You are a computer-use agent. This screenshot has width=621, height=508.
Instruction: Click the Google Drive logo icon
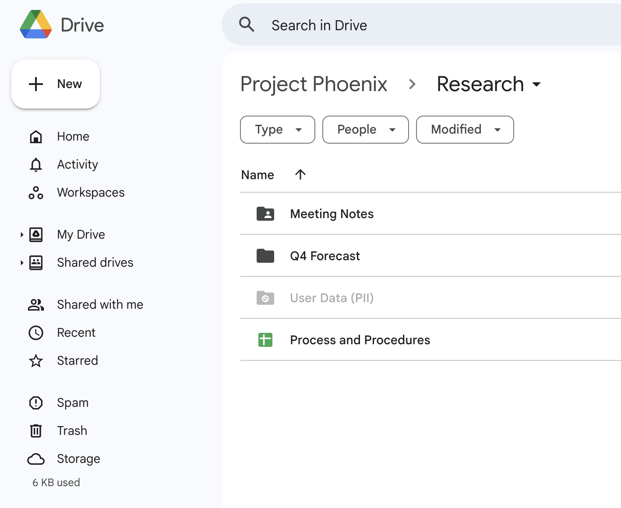(36, 25)
